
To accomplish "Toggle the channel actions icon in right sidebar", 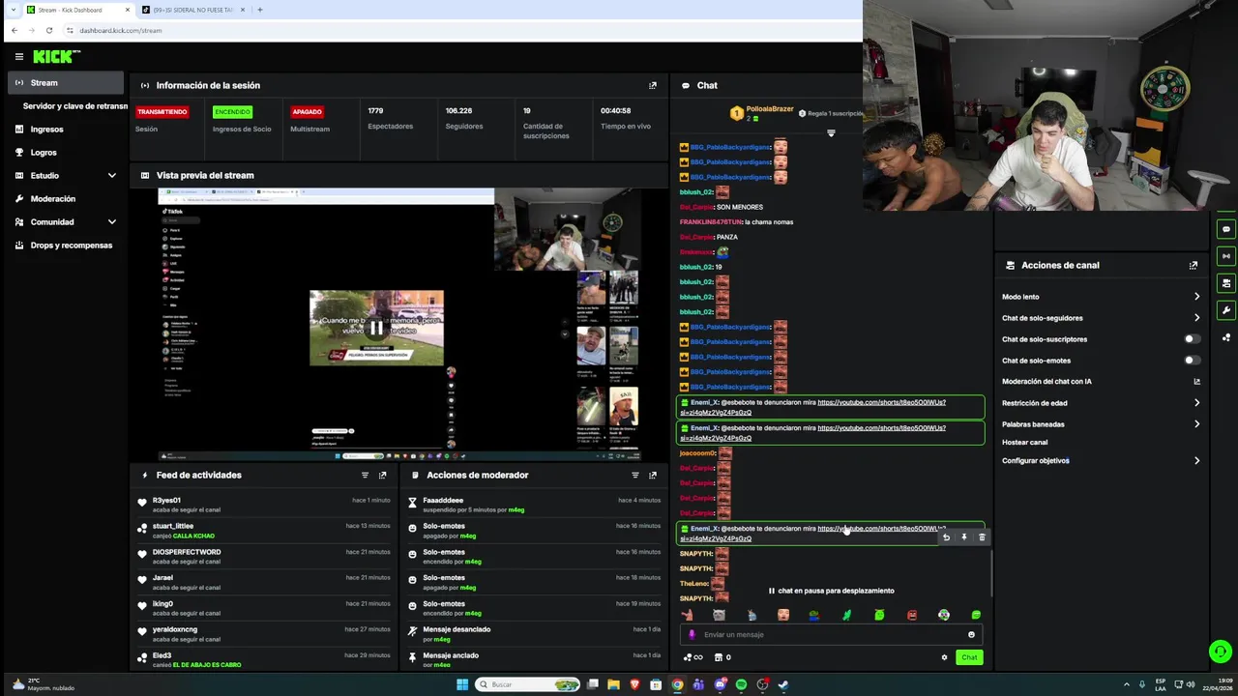I will click(1226, 283).
